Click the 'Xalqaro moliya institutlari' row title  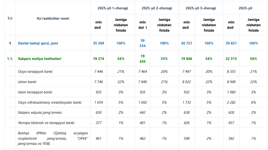[x=39, y=59]
